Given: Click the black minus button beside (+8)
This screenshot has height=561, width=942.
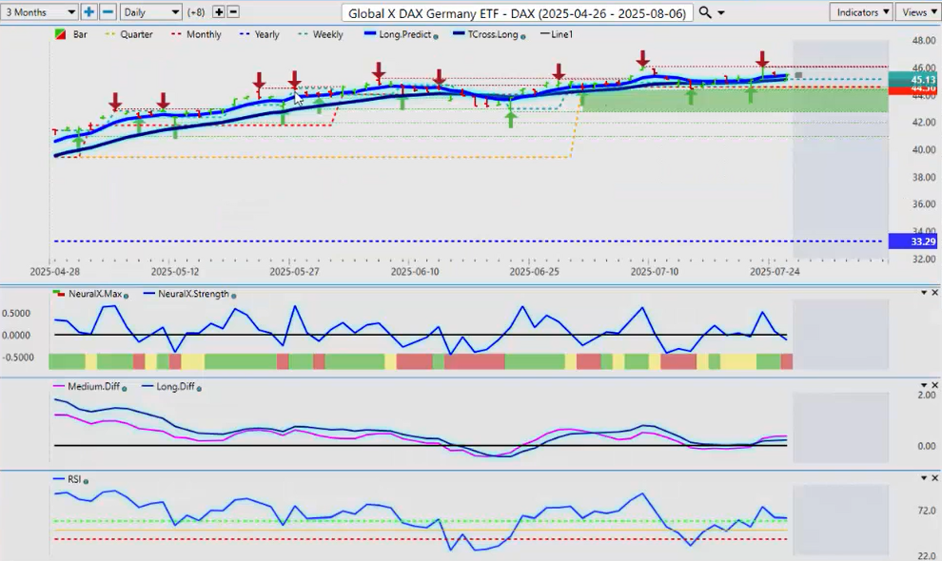Looking at the screenshot, I should click(233, 12).
